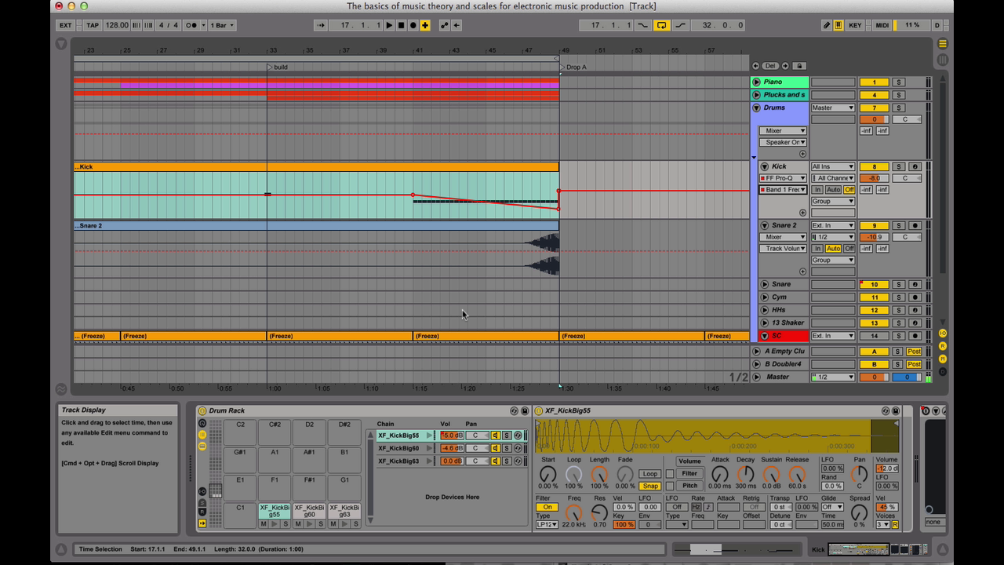Click the Simpler Decay knob
This screenshot has width=1004, height=565.
pos(745,474)
